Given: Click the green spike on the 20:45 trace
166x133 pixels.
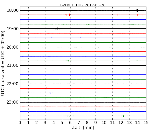Looking at the screenshot, I should [x=68, y=61].
